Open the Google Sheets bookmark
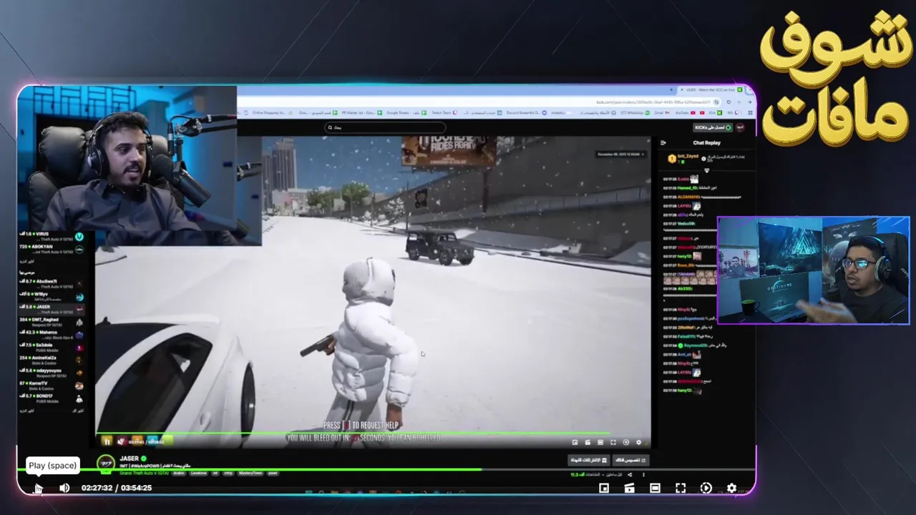Image resolution: width=916 pixels, height=515 pixels. tap(406, 112)
